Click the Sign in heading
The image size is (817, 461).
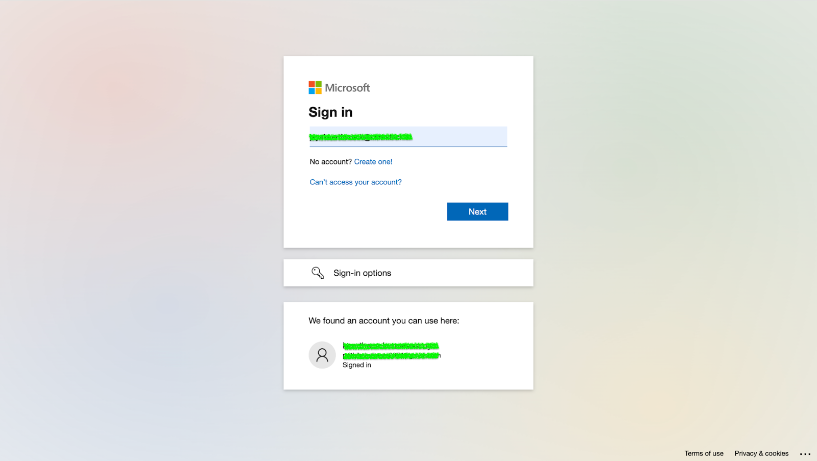(330, 112)
